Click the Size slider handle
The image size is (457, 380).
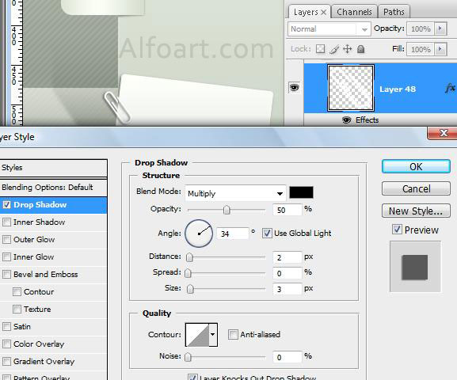(x=190, y=289)
